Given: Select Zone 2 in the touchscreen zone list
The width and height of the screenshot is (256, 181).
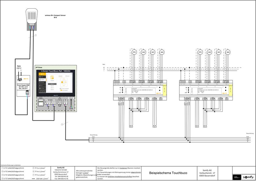Looking at the screenshot, I should point(52,86).
